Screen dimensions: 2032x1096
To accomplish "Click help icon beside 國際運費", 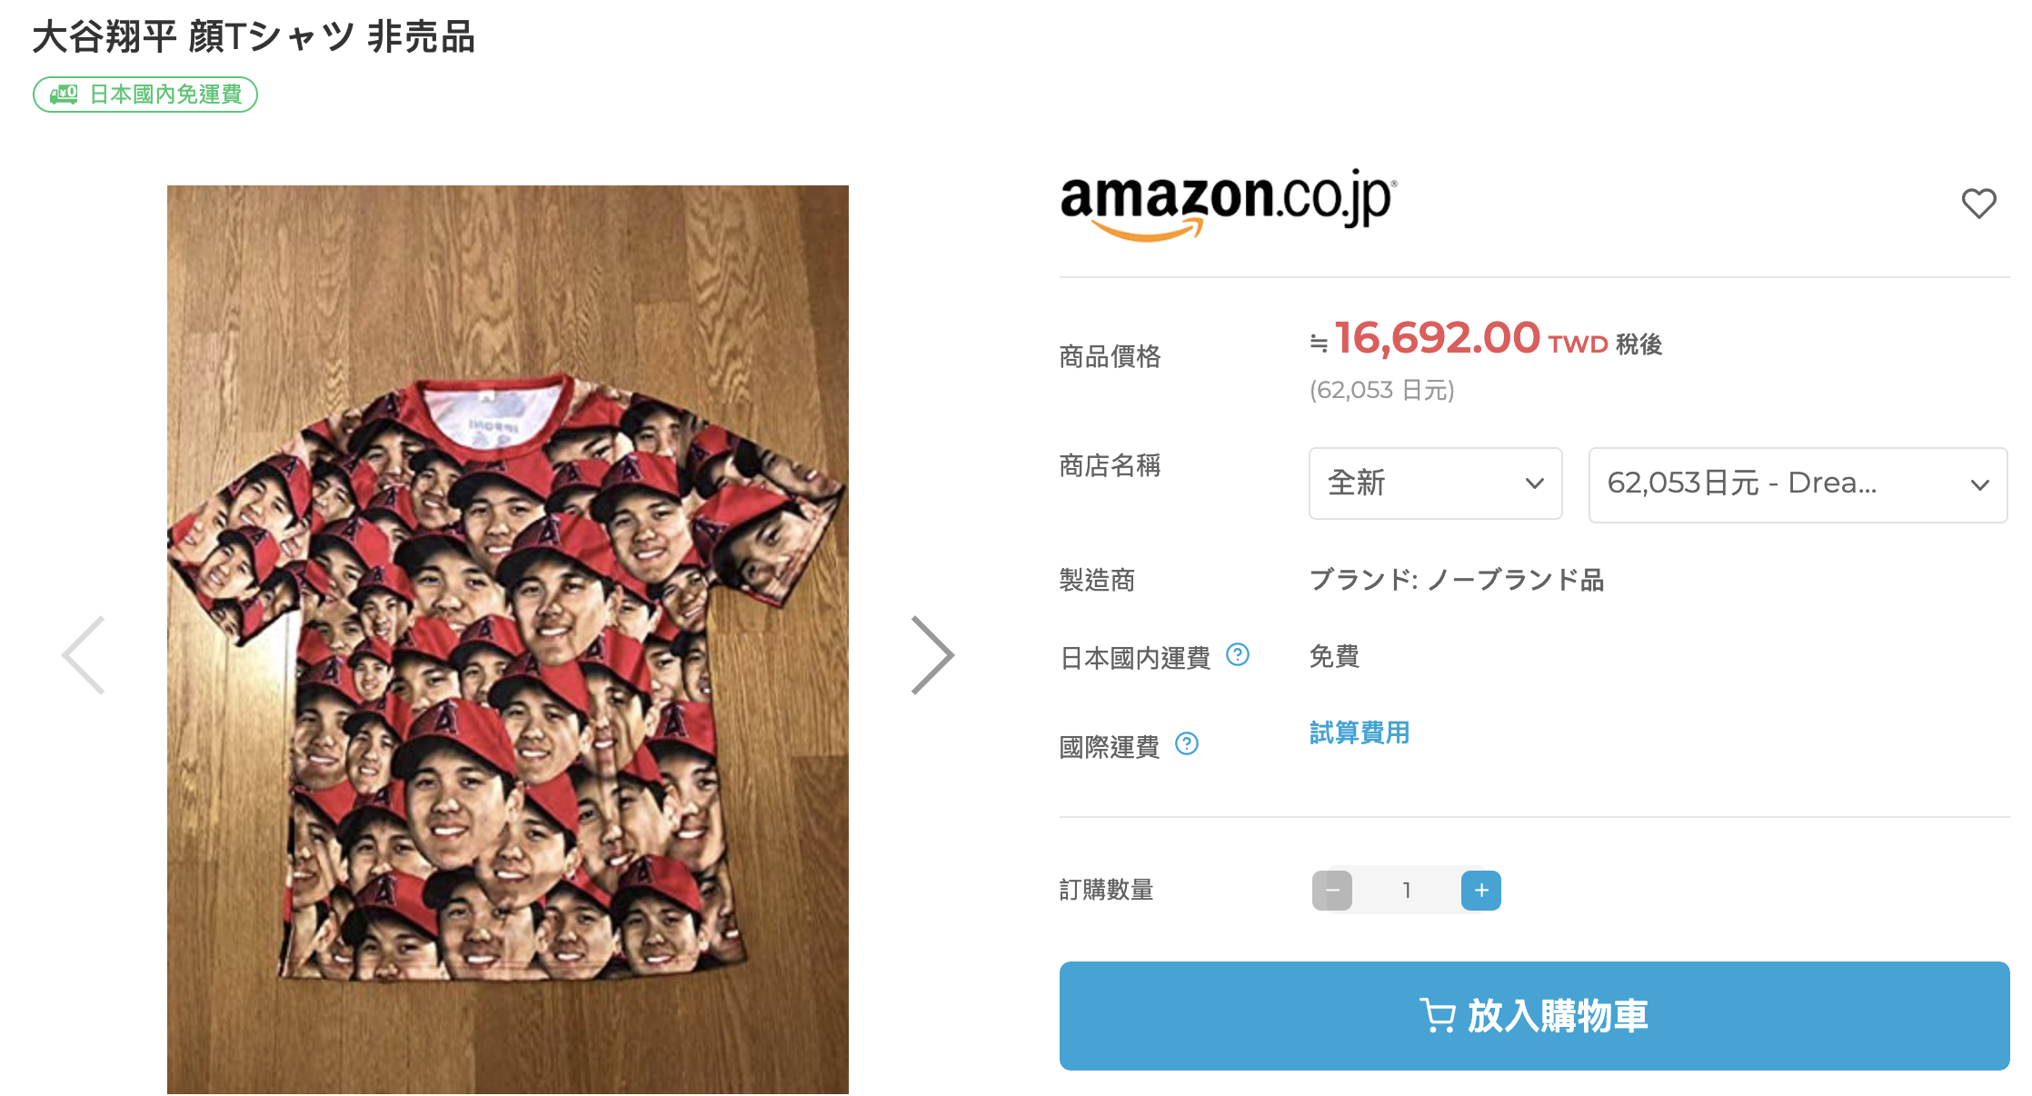I will coord(1187,744).
